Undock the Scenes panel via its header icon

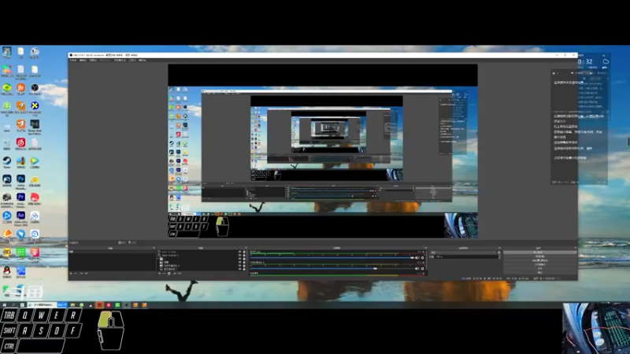coord(154,248)
